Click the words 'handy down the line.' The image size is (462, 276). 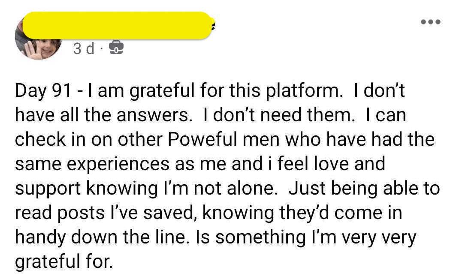(102, 237)
